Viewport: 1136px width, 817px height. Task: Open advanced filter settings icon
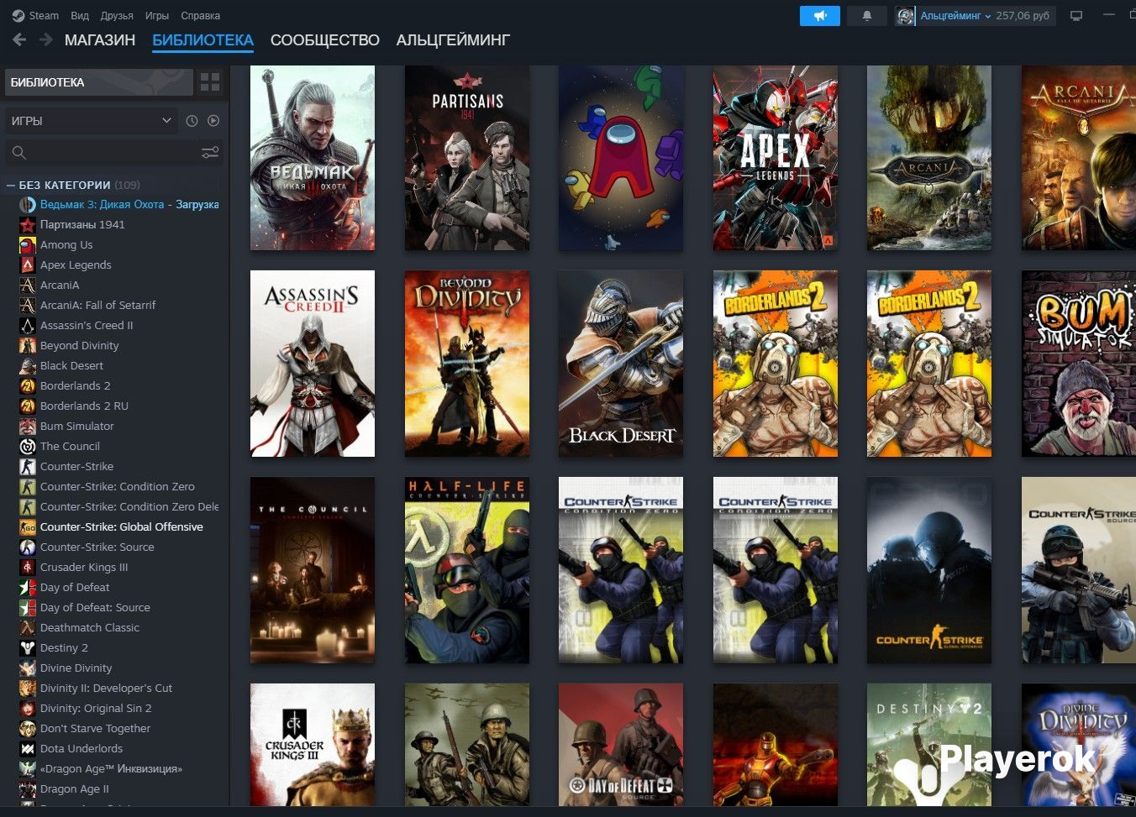tap(210, 153)
